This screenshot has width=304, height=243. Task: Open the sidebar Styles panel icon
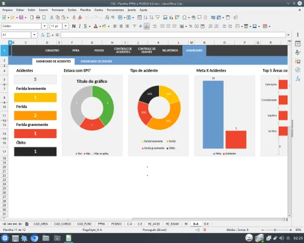(x=298, y=53)
